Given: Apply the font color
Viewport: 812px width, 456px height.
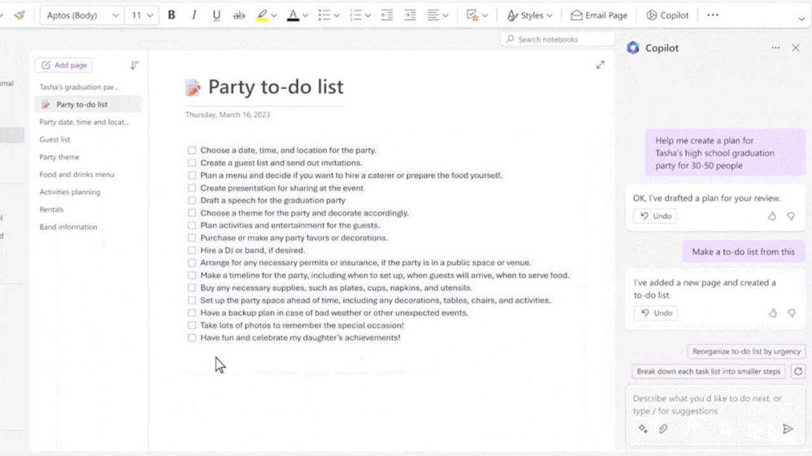Looking at the screenshot, I should [x=292, y=15].
